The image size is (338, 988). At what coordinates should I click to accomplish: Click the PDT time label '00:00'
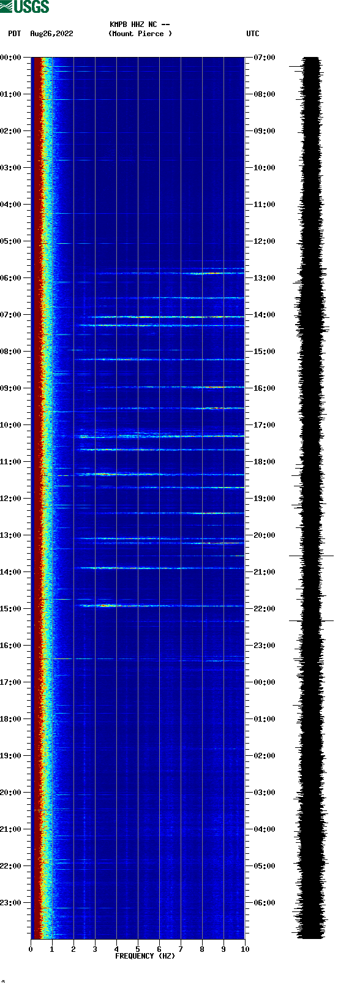(10, 58)
